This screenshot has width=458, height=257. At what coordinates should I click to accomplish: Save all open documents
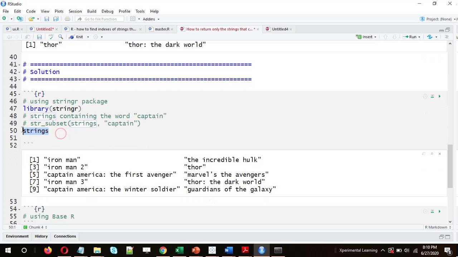click(56, 19)
